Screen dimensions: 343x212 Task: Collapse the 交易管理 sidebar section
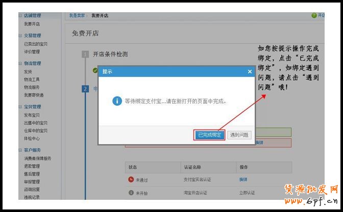tap(20, 36)
